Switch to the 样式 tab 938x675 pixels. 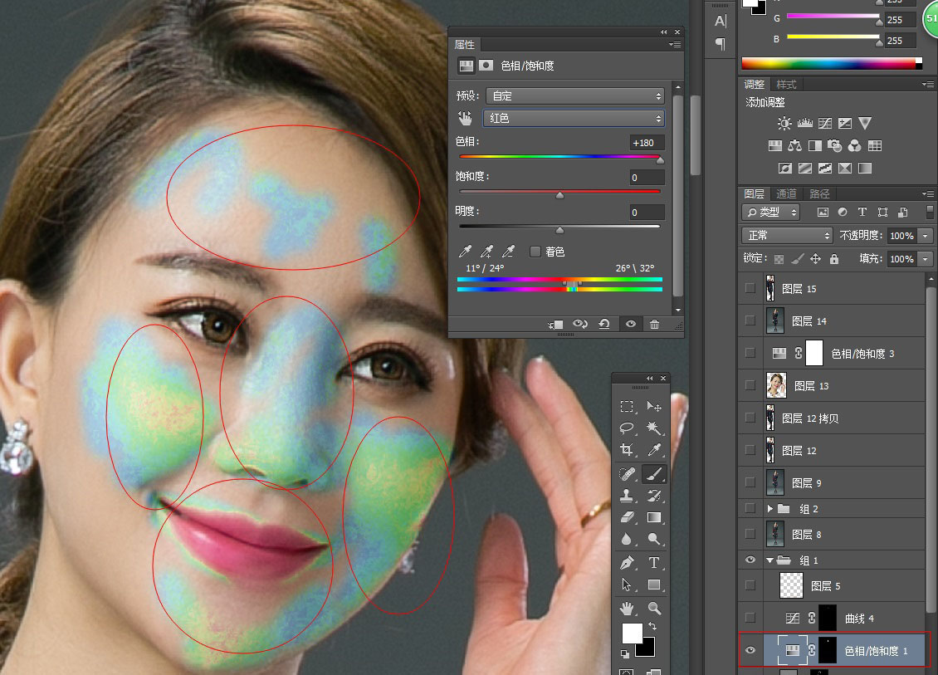tap(786, 85)
